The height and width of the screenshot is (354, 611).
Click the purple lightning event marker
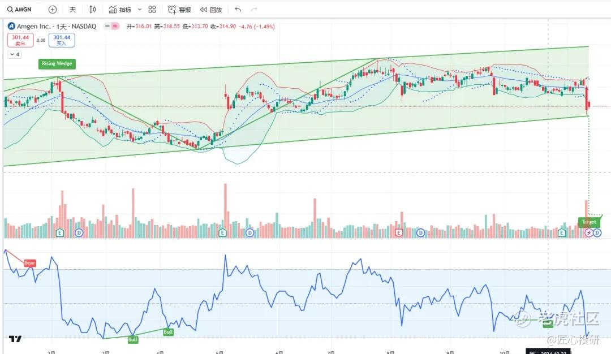(589, 233)
